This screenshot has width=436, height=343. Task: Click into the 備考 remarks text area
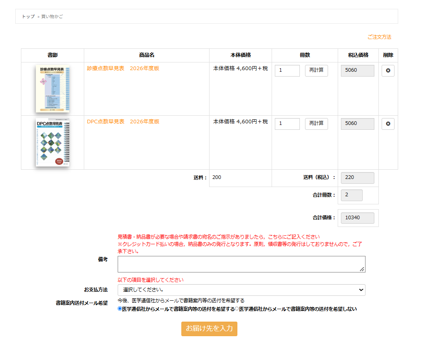(241, 264)
